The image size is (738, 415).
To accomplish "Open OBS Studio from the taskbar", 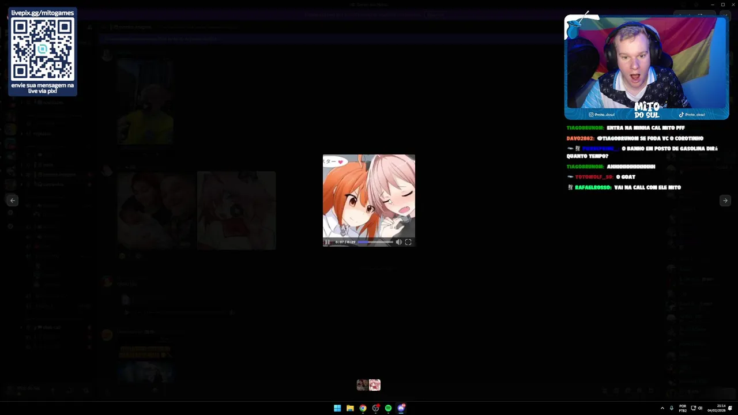I will (x=375, y=408).
